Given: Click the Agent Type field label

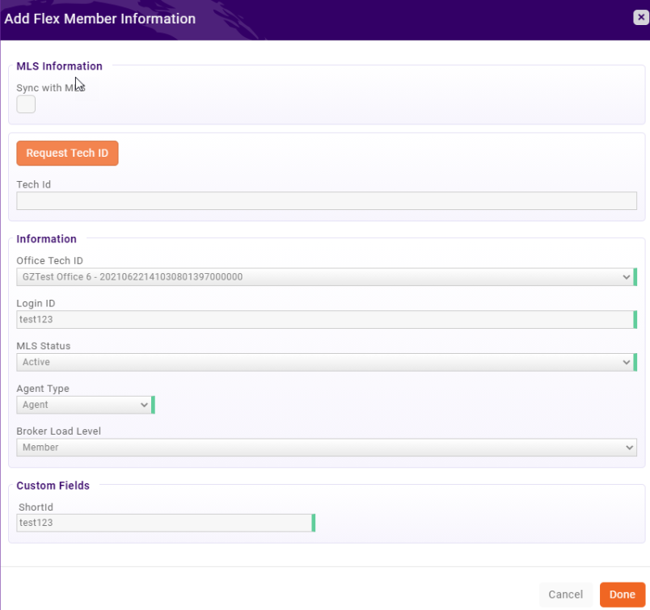Looking at the screenshot, I should coord(43,389).
